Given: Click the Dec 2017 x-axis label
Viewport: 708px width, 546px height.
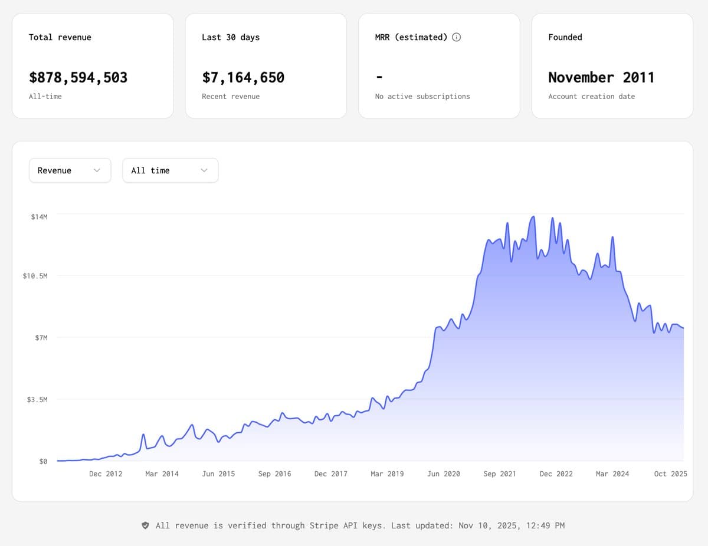Looking at the screenshot, I should 331,473.
